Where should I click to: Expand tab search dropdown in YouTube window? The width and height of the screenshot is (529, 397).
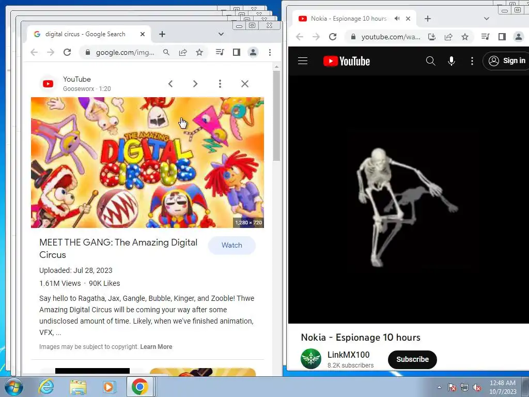tap(487, 19)
